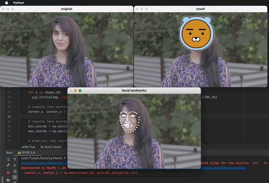This screenshot has height=183, width=269.
Task: Minimize the facial landmarks window
Action: pyautogui.click(x=75, y=90)
